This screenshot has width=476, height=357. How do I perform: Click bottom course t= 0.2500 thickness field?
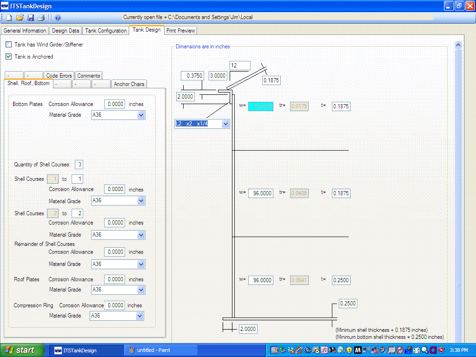[x=341, y=280]
